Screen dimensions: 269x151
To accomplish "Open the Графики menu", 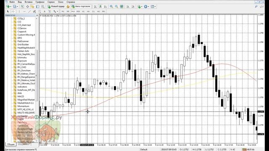I will (x=40, y=2).
